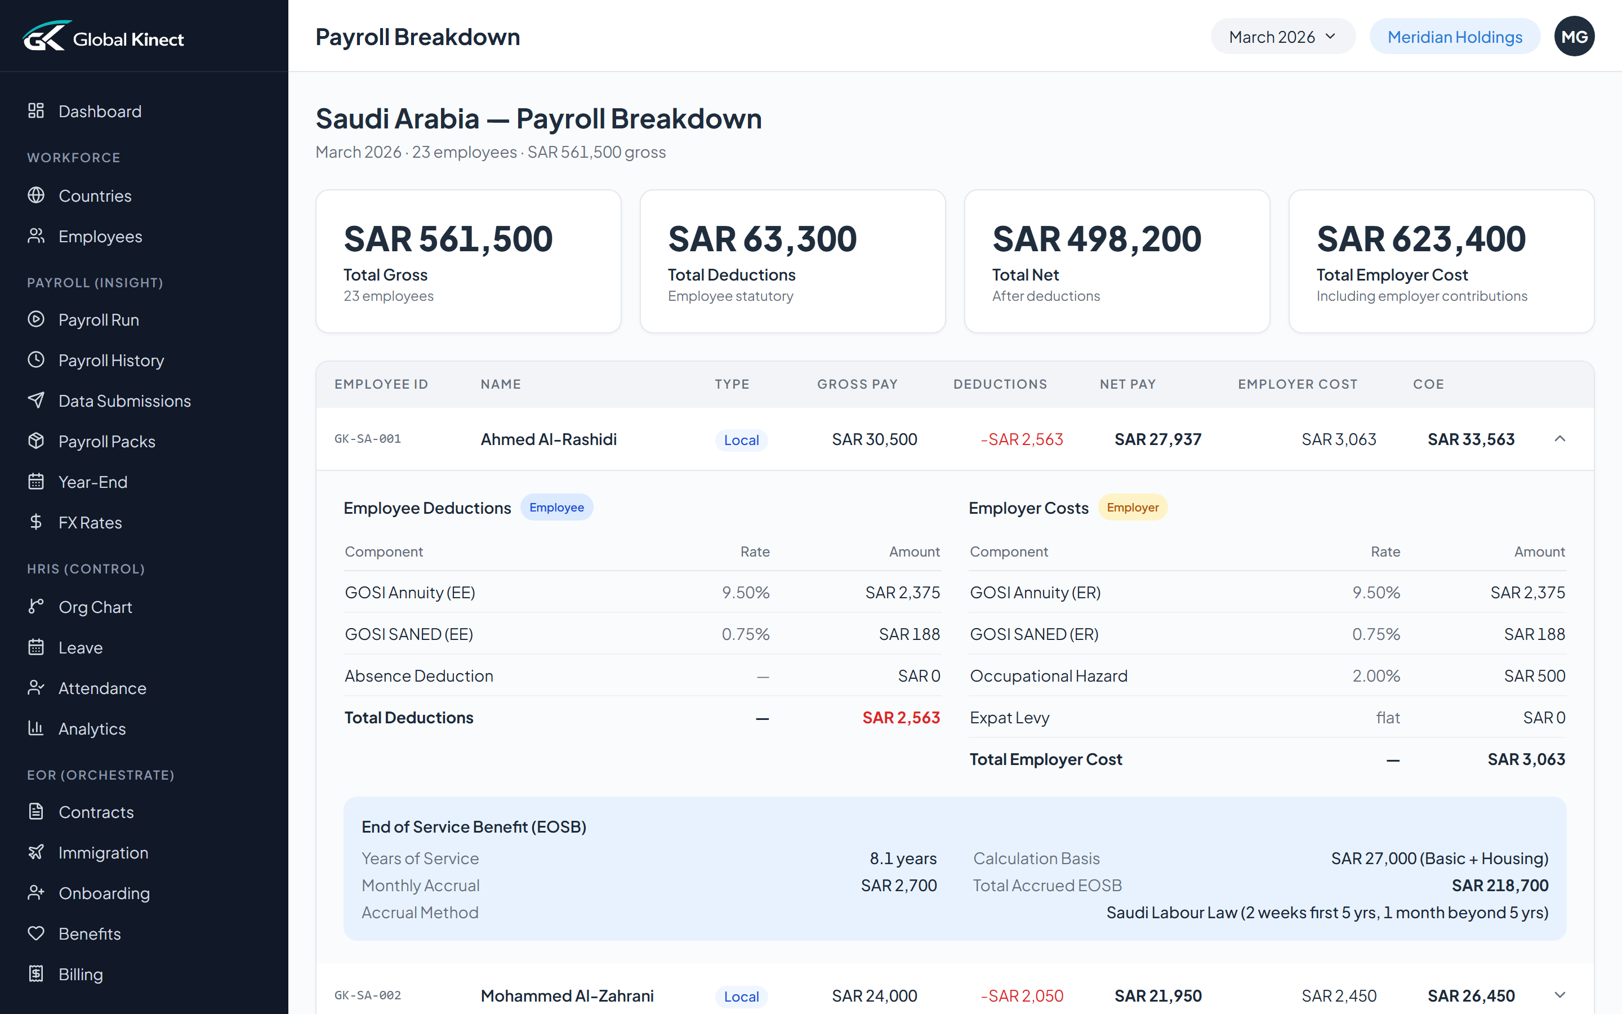This screenshot has height=1014, width=1622.
Task: Open Immigration via the airplane icon
Action: coord(36,852)
